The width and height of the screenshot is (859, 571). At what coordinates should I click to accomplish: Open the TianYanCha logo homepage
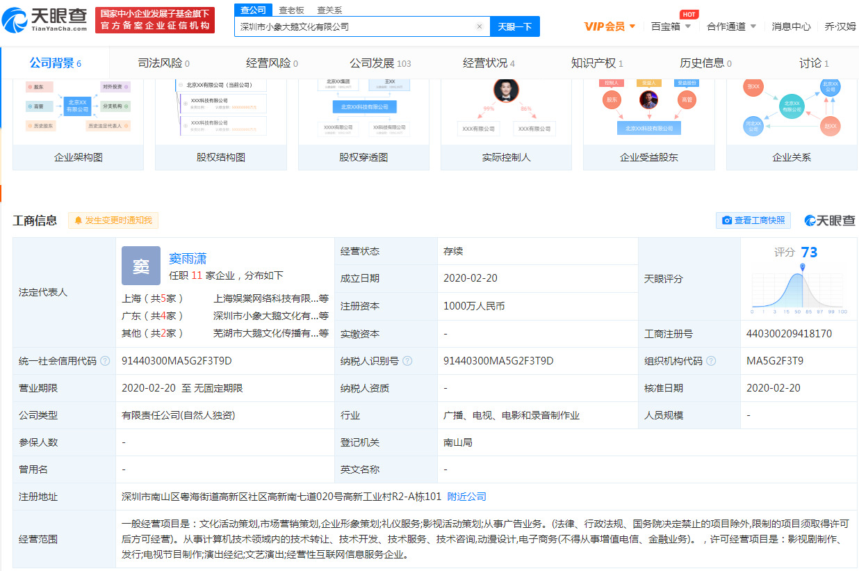45,20
